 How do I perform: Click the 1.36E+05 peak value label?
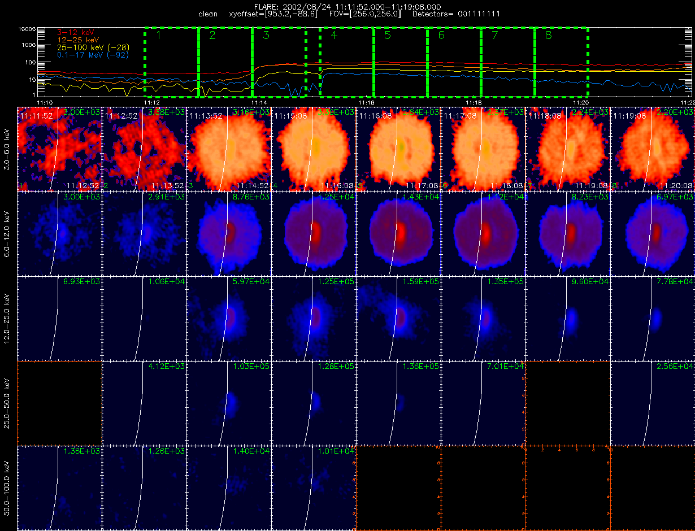click(420, 367)
